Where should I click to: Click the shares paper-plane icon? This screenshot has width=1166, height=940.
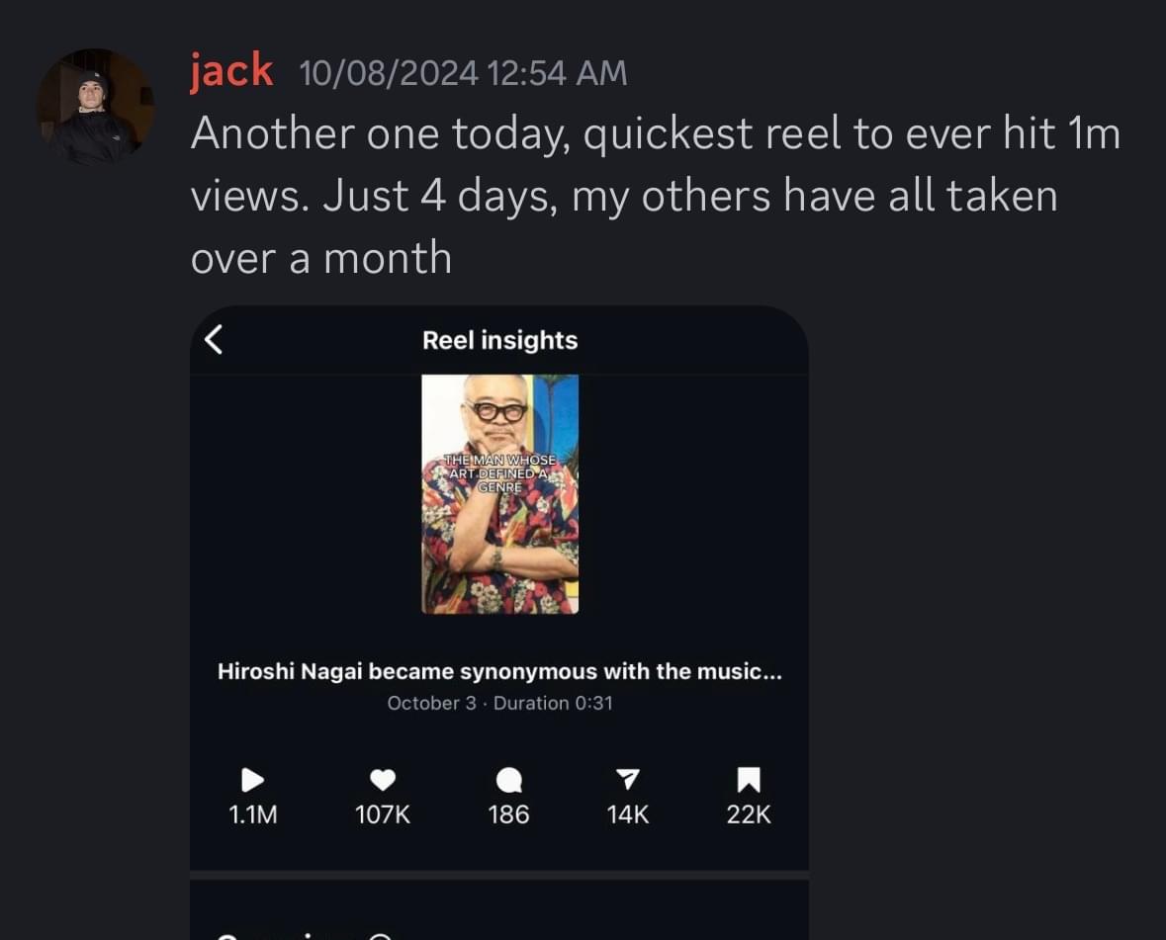tap(628, 780)
